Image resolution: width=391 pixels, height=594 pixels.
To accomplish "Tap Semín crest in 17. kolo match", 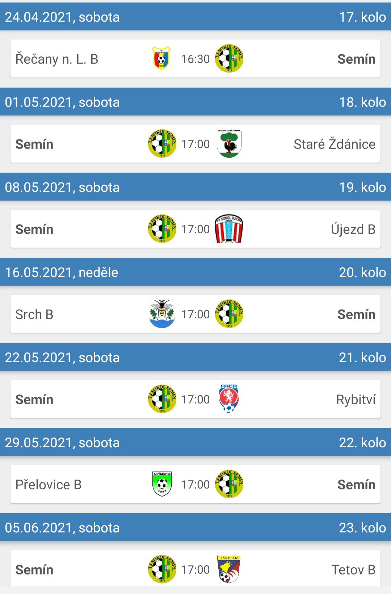I will (229, 58).
